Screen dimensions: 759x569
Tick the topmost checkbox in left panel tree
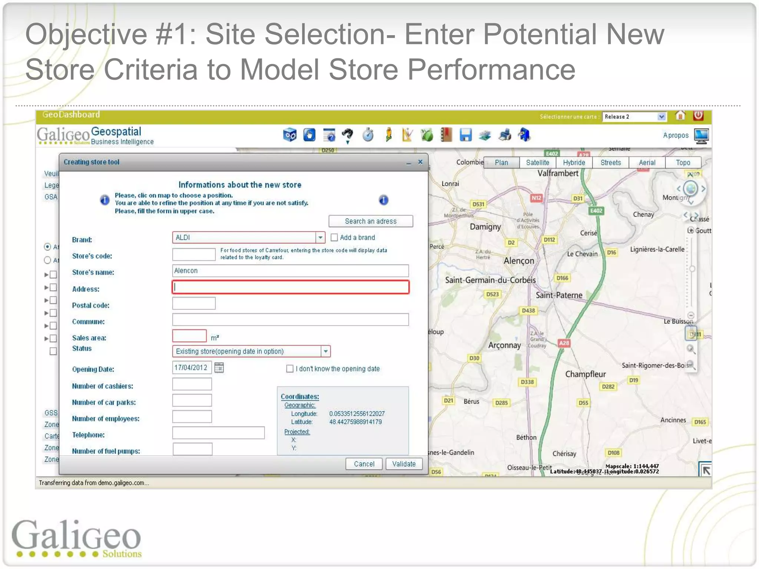click(x=53, y=274)
